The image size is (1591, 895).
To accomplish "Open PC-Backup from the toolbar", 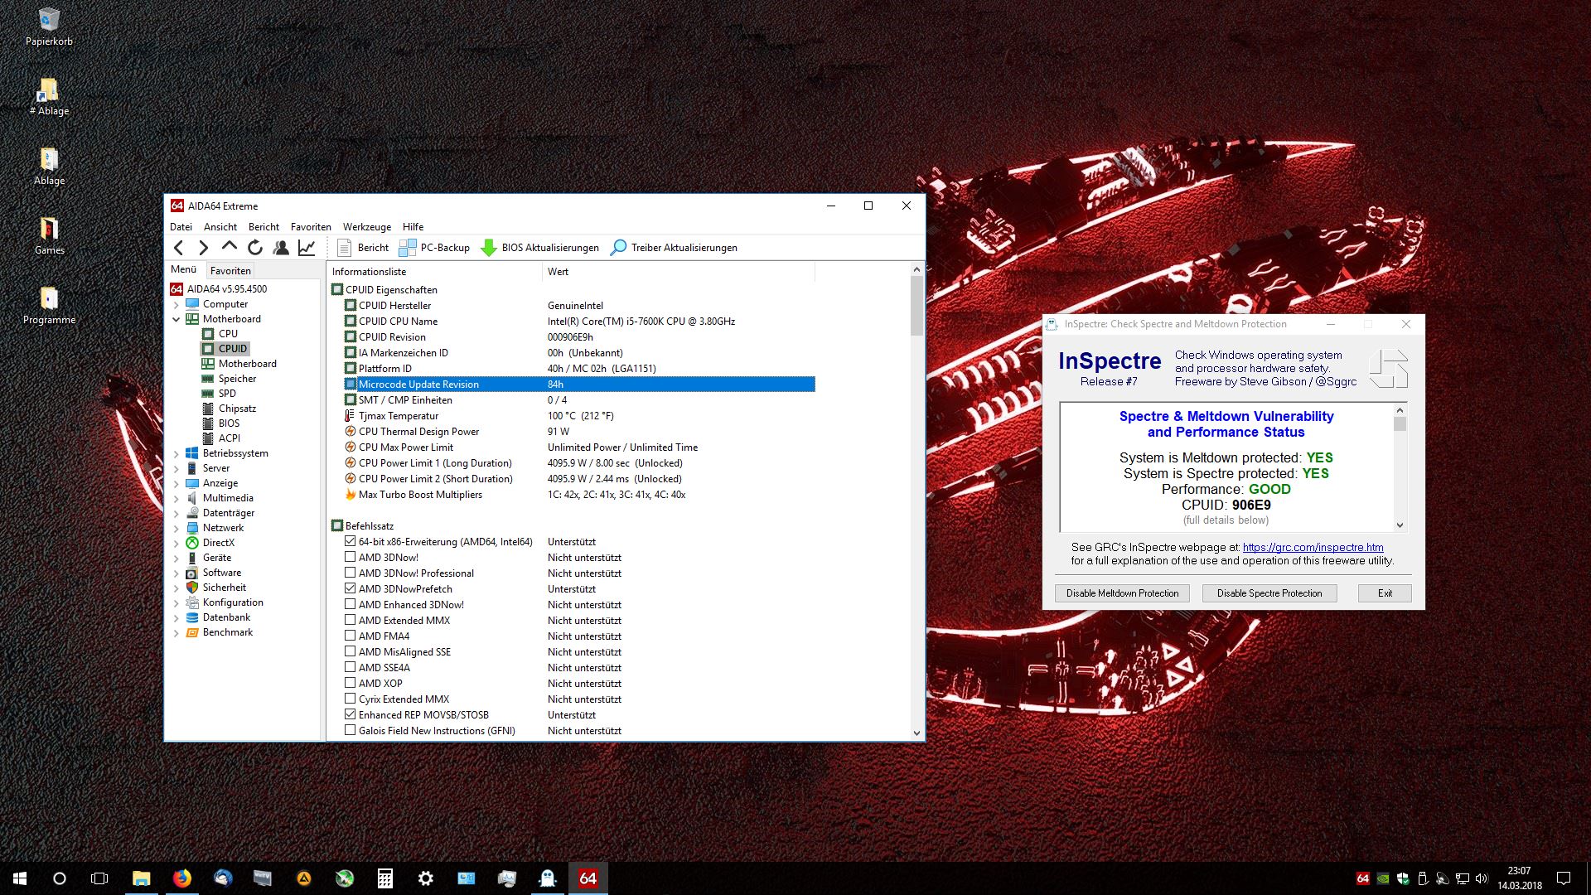I will (x=434, y=247).
